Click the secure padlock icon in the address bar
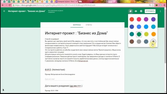 coord(14,5)
